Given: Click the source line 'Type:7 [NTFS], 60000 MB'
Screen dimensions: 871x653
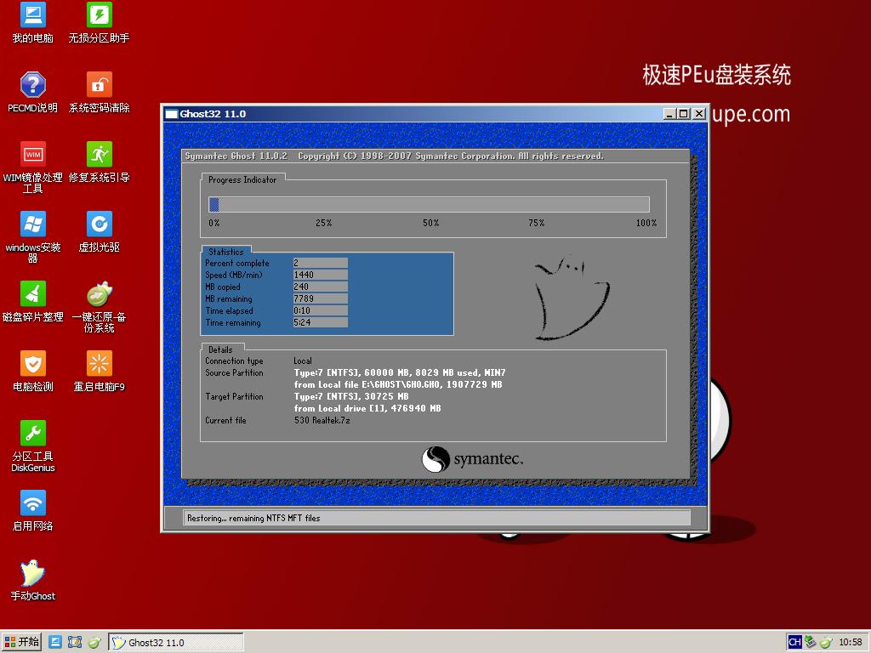Looking at the screenshot, I should [x=400, y=372].
